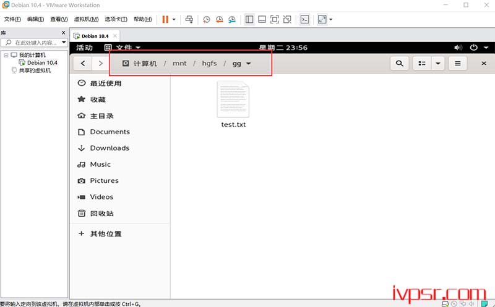The height and width of the screenshot is (307, 495).
Task: Revert virtual machine to previous snapshot
Action: click(219, 20)
